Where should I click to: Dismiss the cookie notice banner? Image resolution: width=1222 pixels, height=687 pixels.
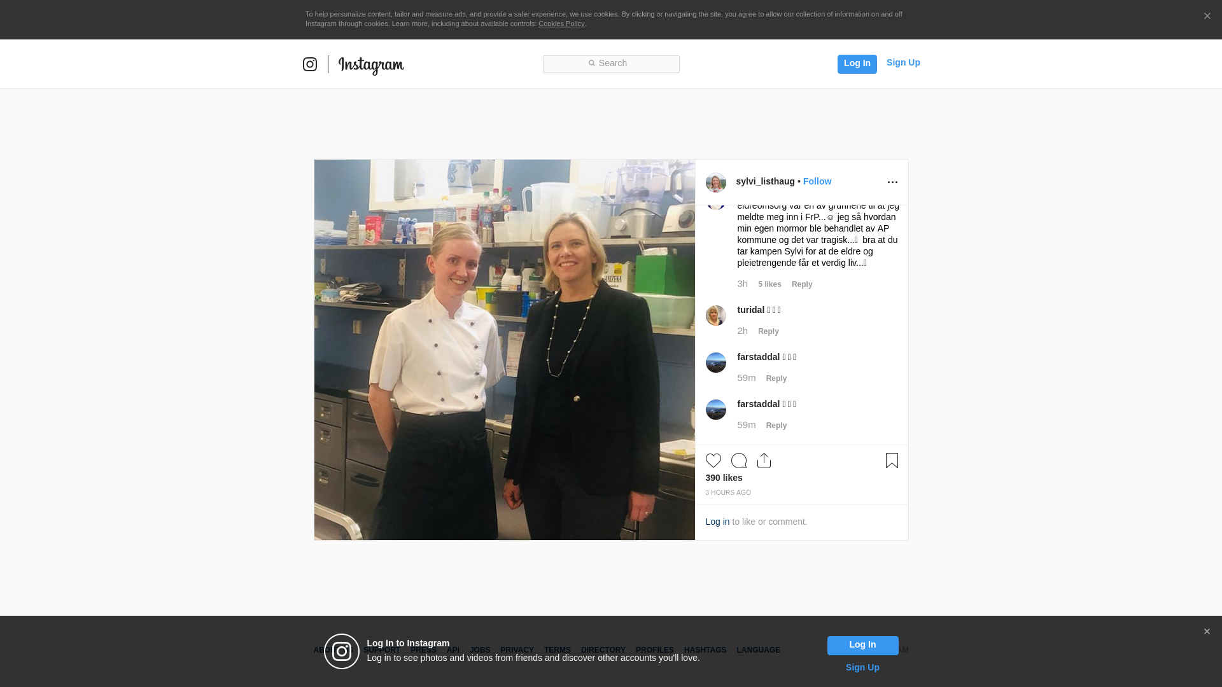1207,17
